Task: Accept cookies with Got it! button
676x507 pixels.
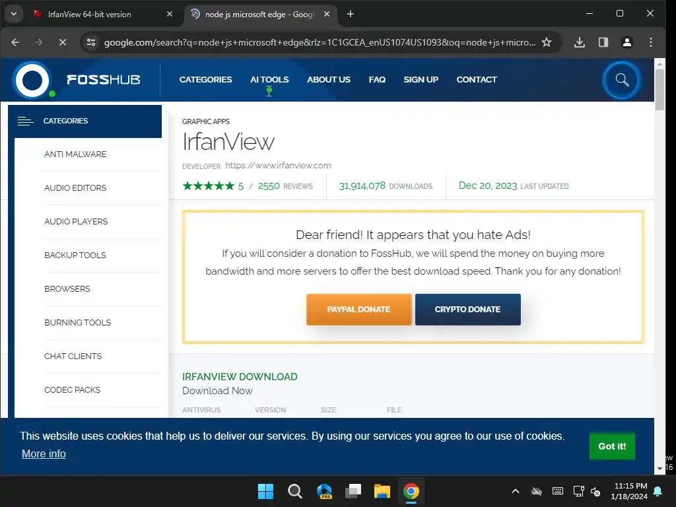Action: point(612,446)
